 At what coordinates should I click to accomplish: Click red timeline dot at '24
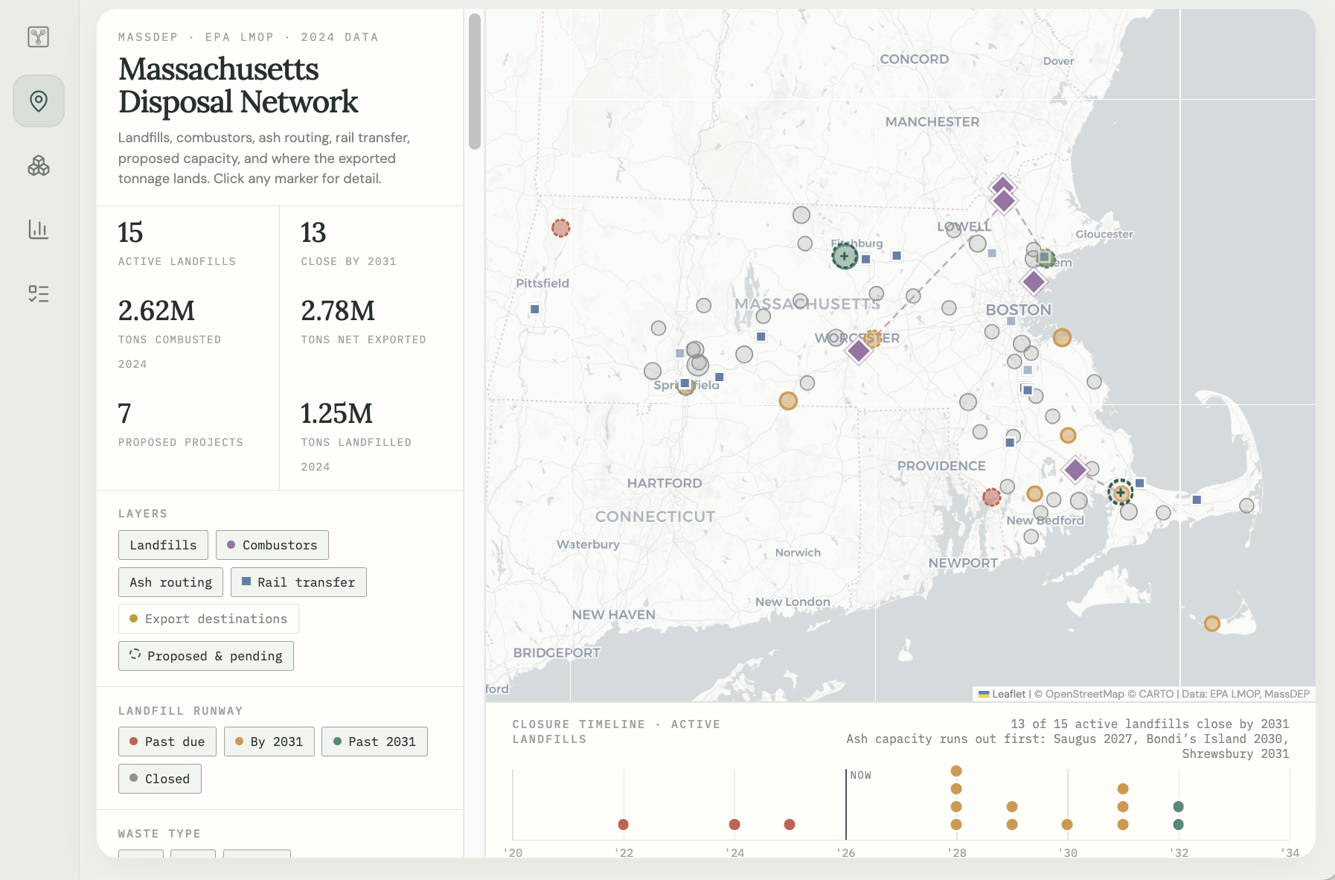click(734, 824)
